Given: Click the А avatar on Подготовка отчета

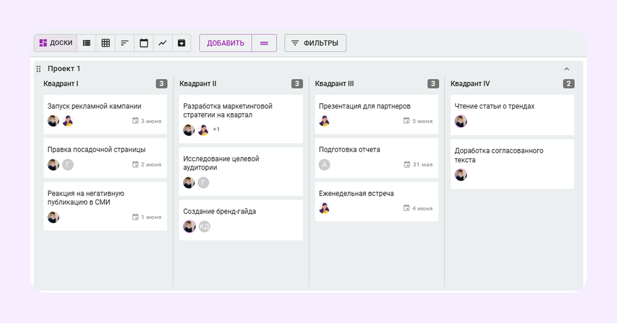Looking at the screenshot, I should point(324,165).
